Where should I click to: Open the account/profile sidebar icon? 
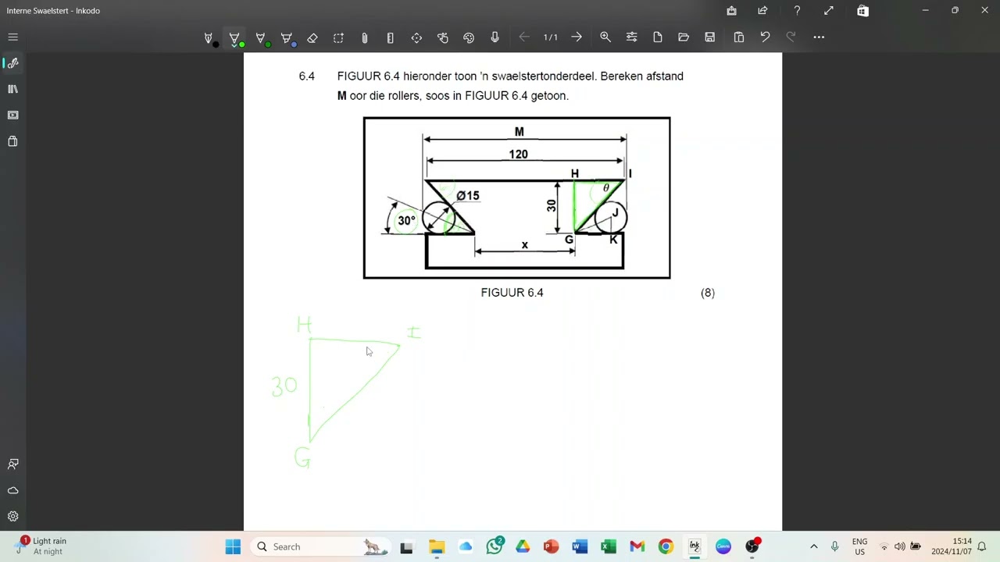click(x=12, y=464)
